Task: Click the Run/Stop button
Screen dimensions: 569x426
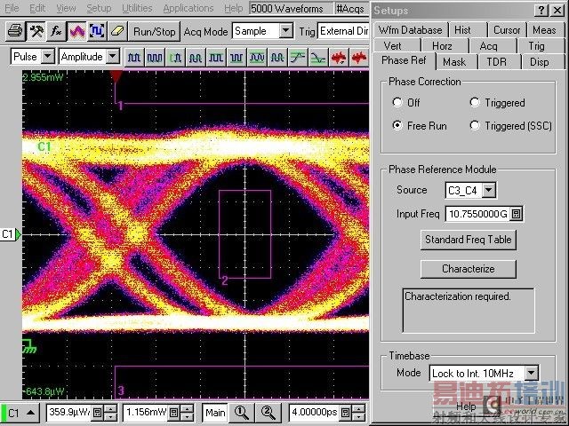Action: click(154, 32)
